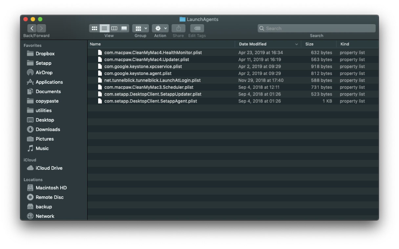Click the Edit Tags toolbar button

pyautogui.click(x=197, y=29)
